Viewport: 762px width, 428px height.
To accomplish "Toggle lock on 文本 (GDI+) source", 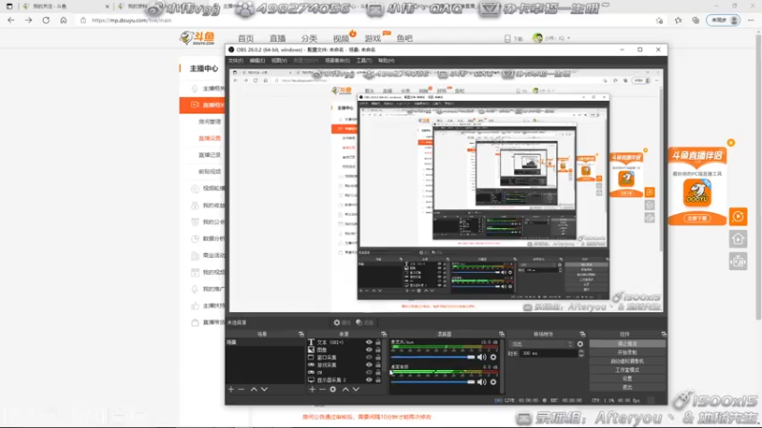I will [378, 342].
